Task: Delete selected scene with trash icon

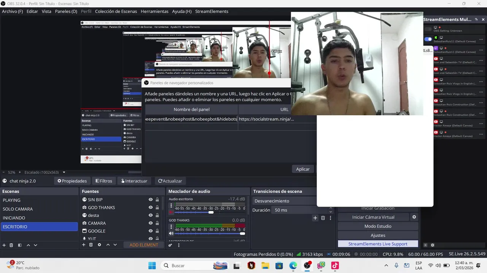Action: click(11, 245)
